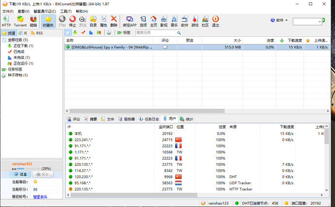Open the 工具(T) menu
Viewport: 335px width, 207px height.
click(x=66, y=11)
